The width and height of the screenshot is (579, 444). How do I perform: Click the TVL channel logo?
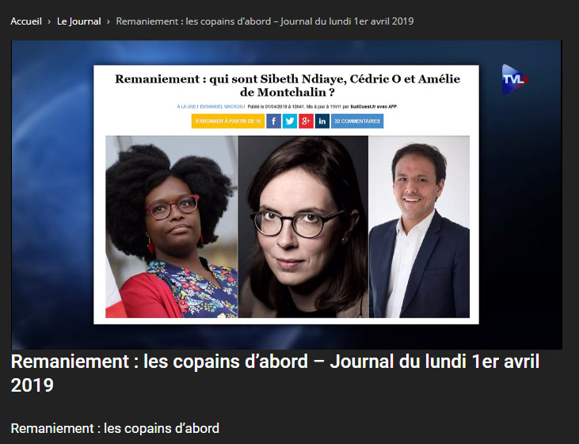click(515, 79)
